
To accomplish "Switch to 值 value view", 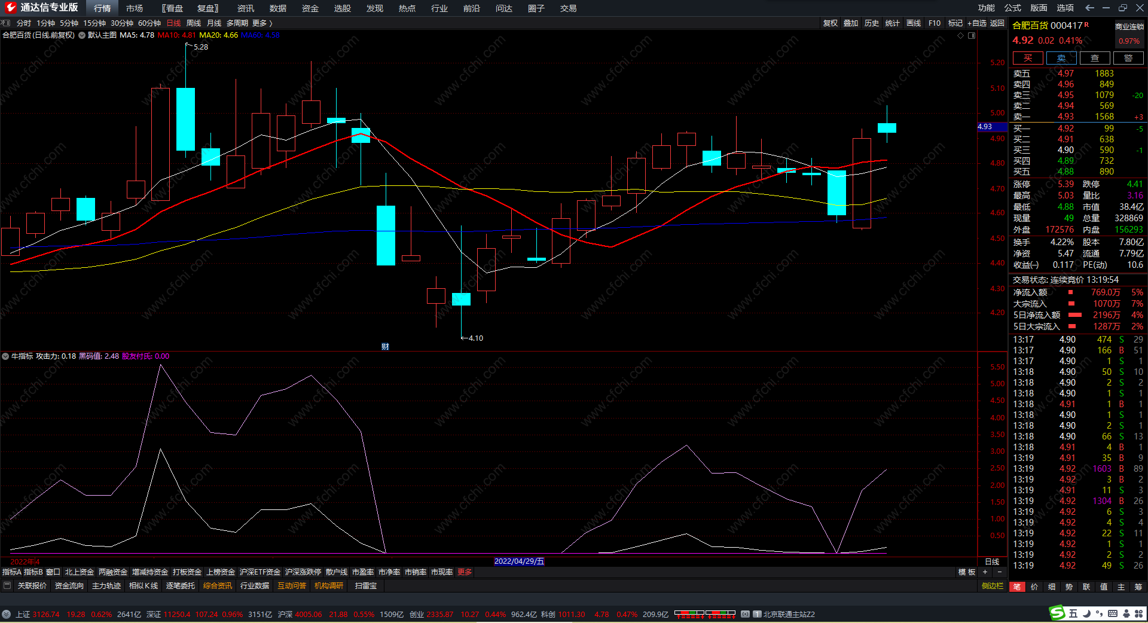I will (1104, 587).
